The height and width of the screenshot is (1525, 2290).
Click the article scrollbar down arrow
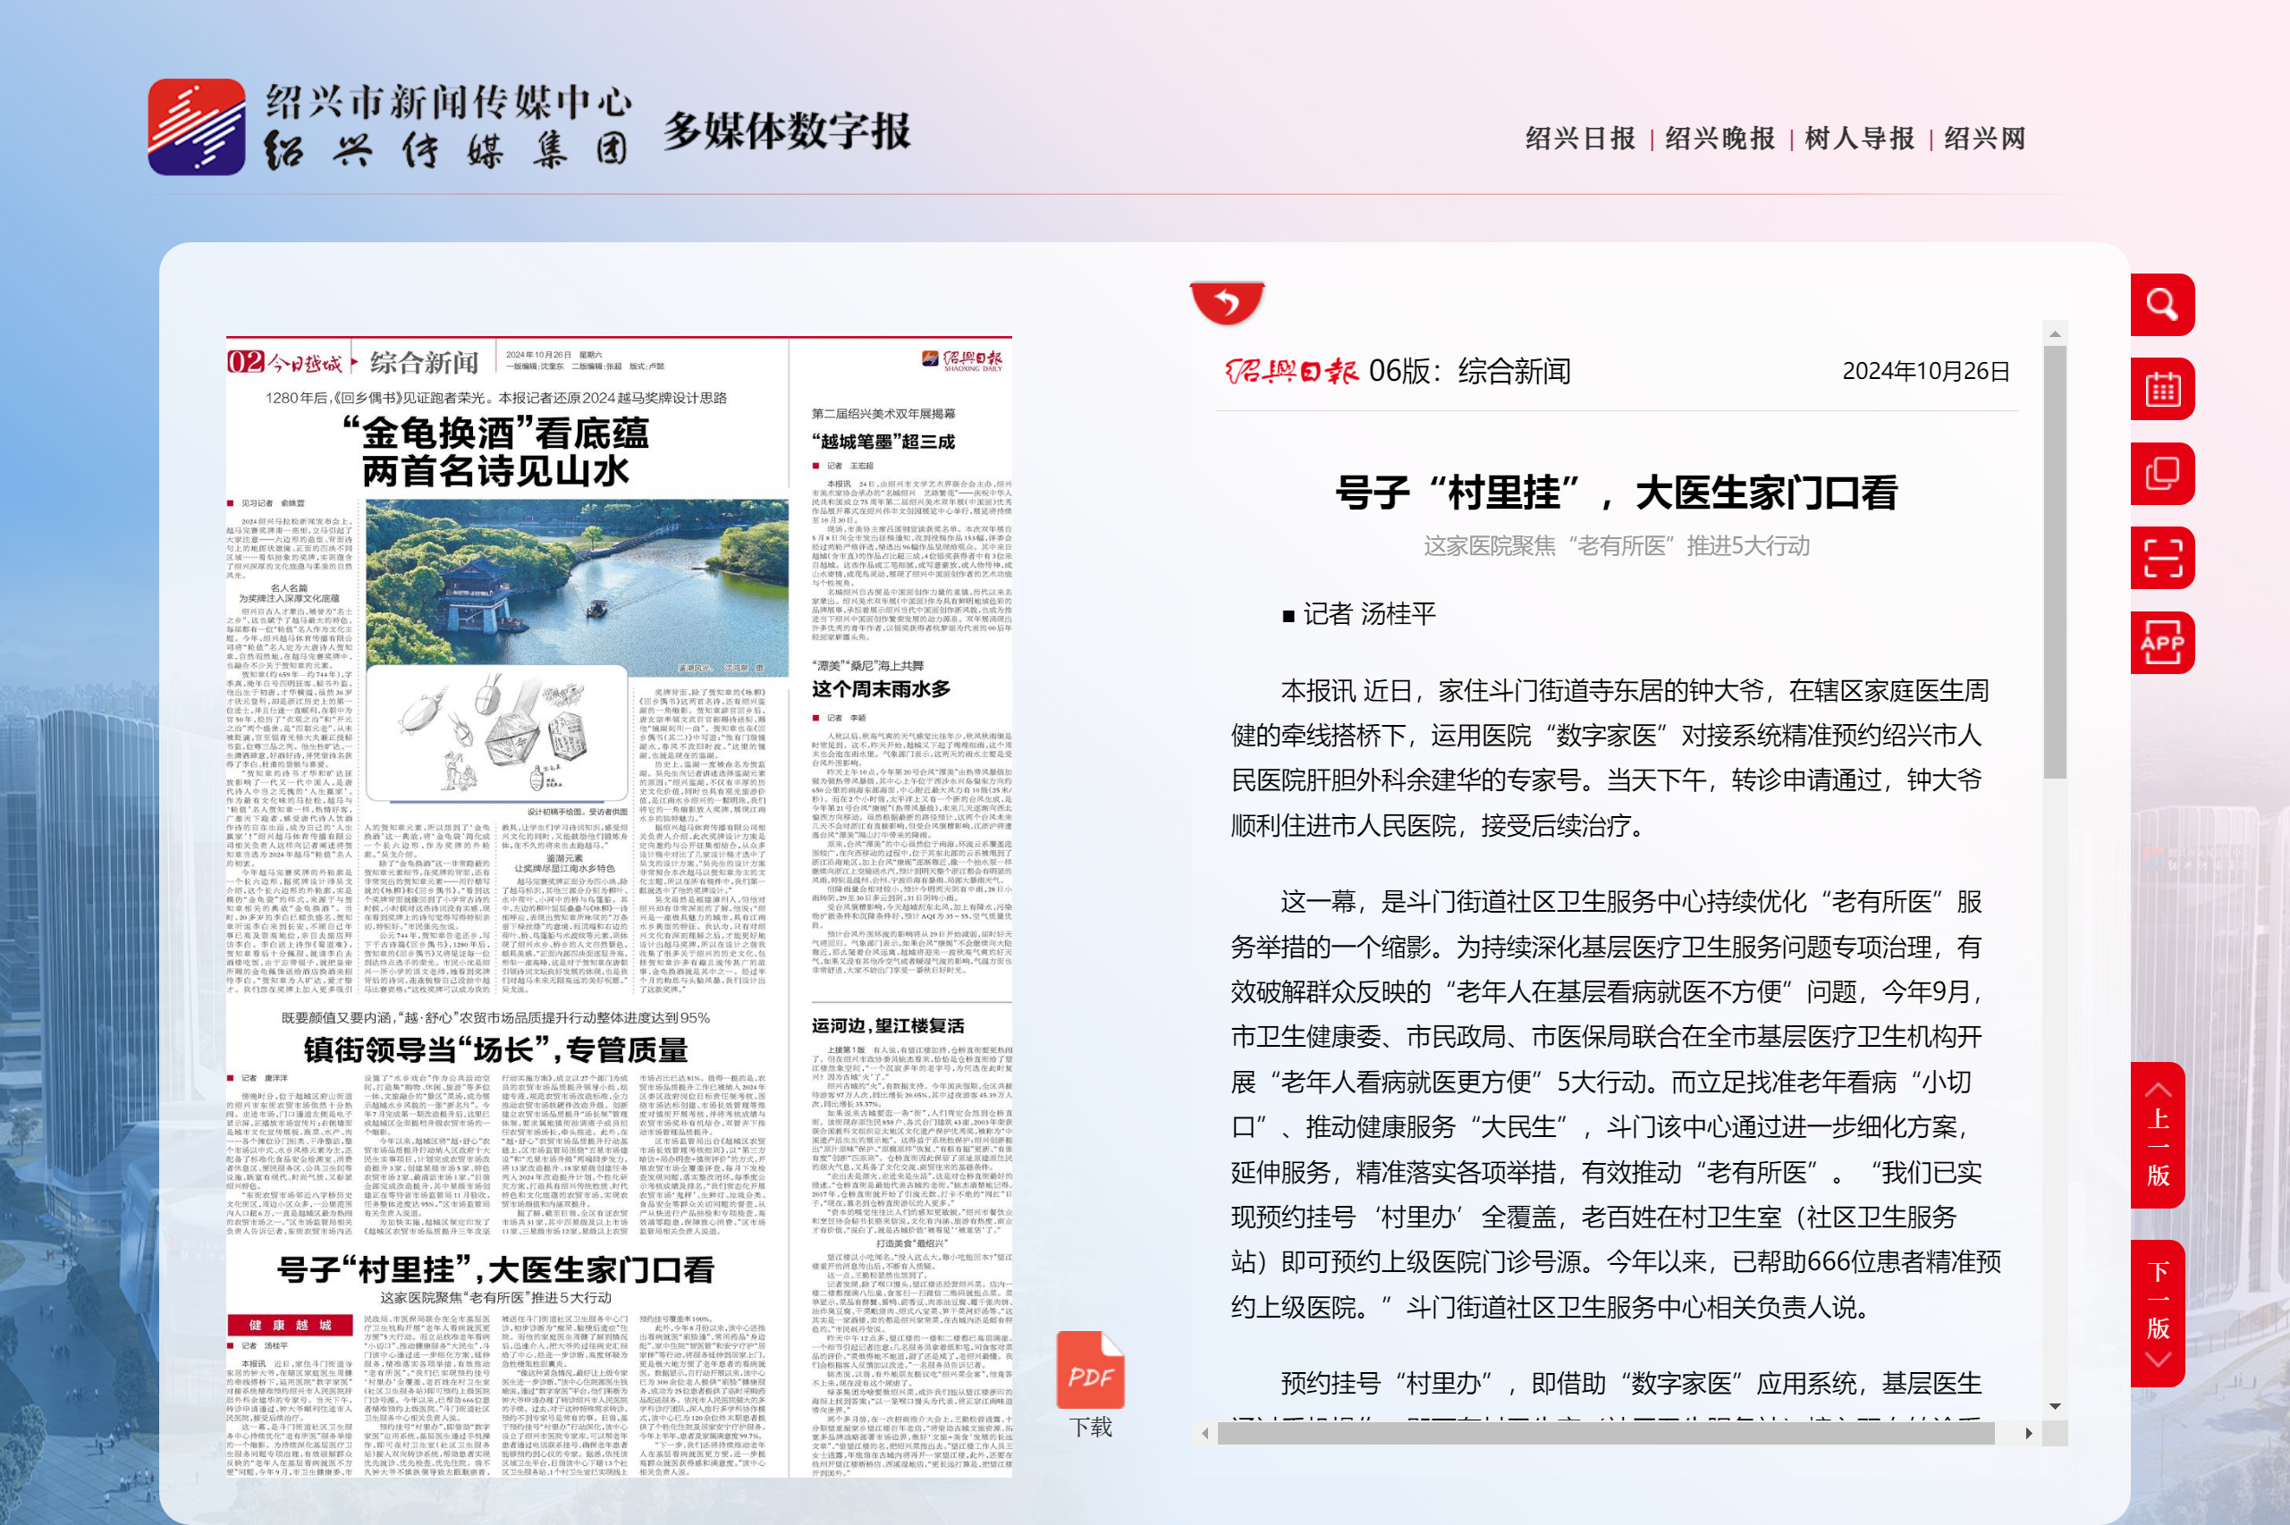click(2055, 1406)
